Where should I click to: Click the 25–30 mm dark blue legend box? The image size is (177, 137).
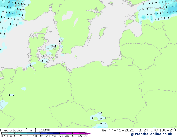56,133
